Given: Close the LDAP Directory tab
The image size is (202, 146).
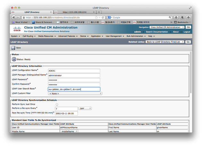Looking at the screenshot, I should 51,12.
